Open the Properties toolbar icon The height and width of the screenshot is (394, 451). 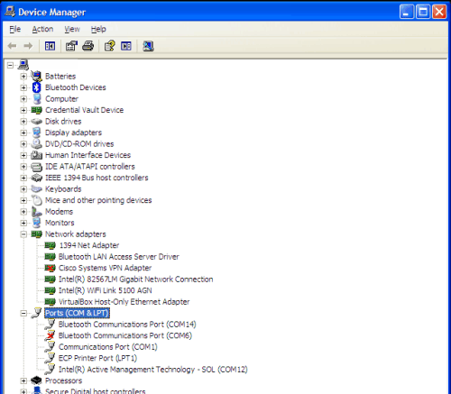pos(71,46)
